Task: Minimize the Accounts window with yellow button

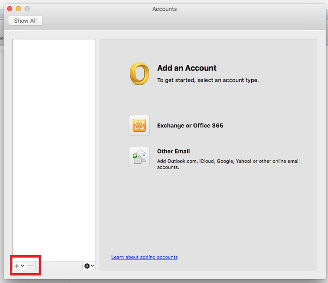Action: click(18, 9)
